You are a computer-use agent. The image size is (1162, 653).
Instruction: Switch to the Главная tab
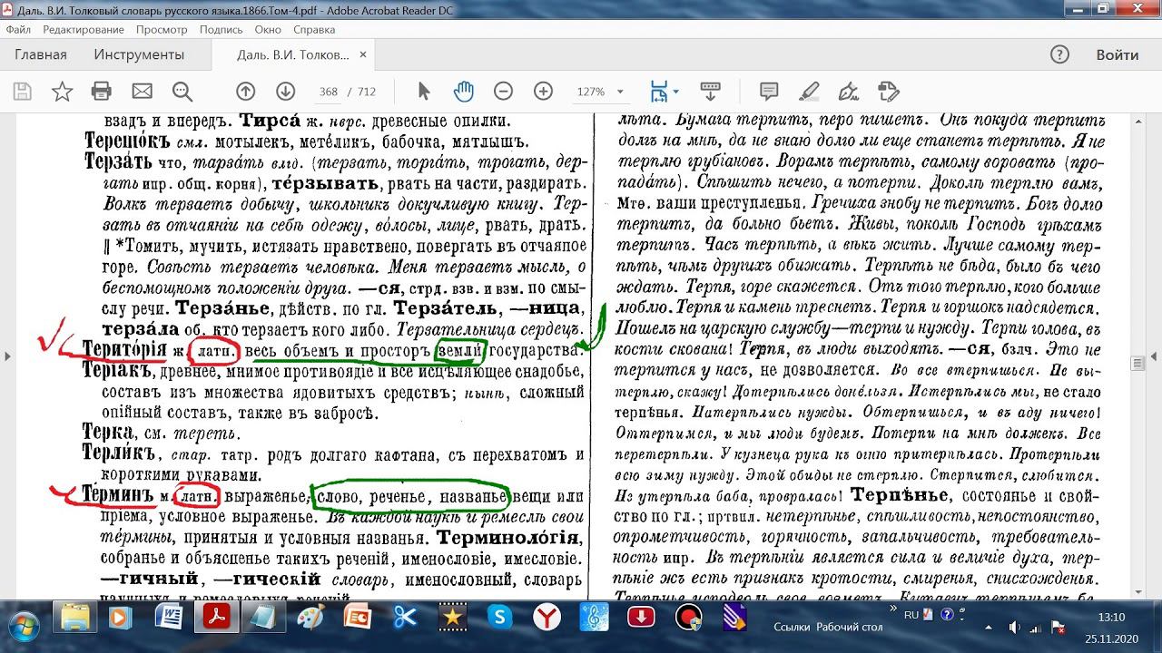41,54
